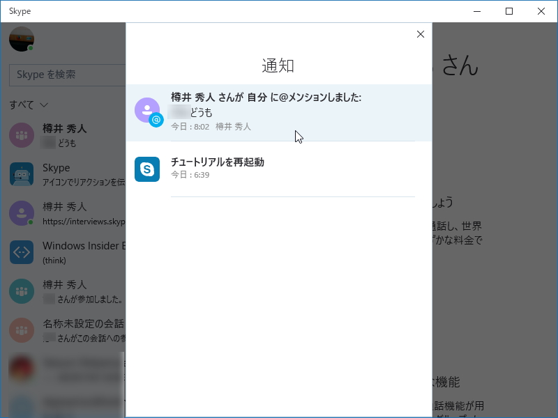Click your profile picture in the sidebar
558x418 pixels.
point(21,39)
